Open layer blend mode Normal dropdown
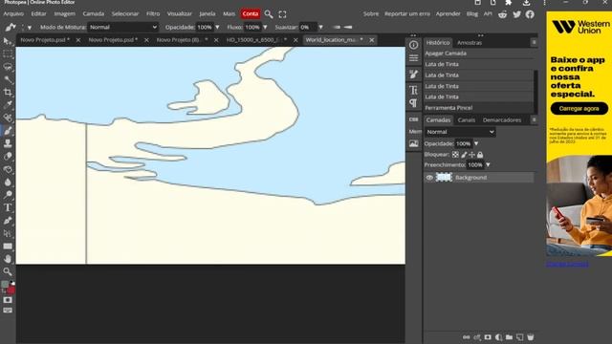Viewport: 612px width, 344px height. 460,132
